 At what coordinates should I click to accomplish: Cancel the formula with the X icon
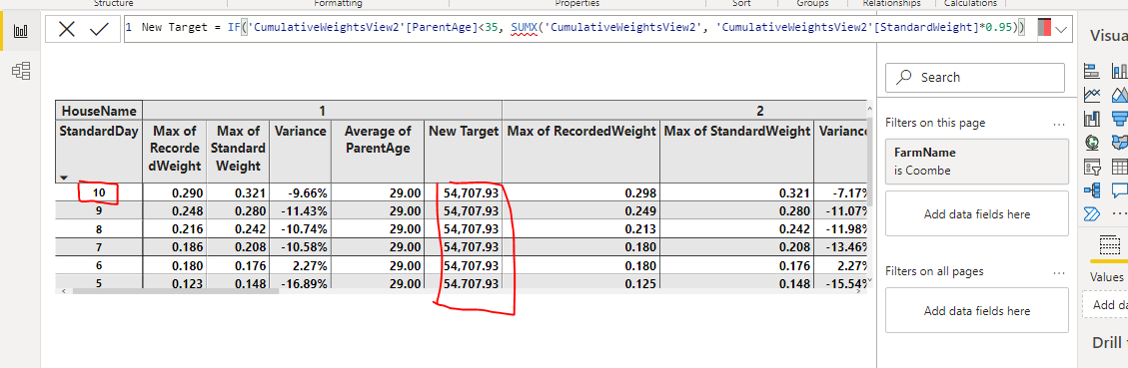click(67, 29)
